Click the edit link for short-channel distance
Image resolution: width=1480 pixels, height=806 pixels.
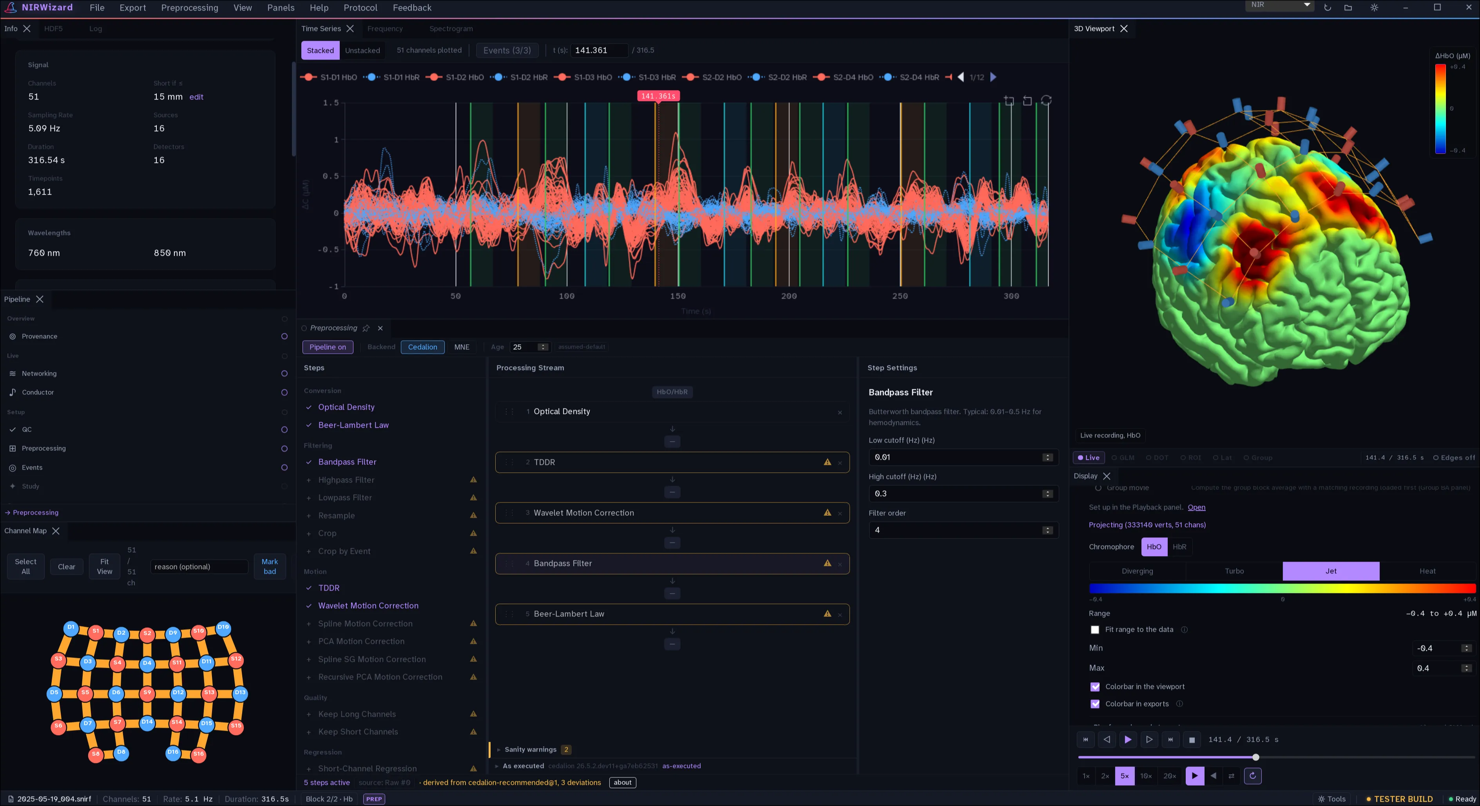[x=196, y=97]
